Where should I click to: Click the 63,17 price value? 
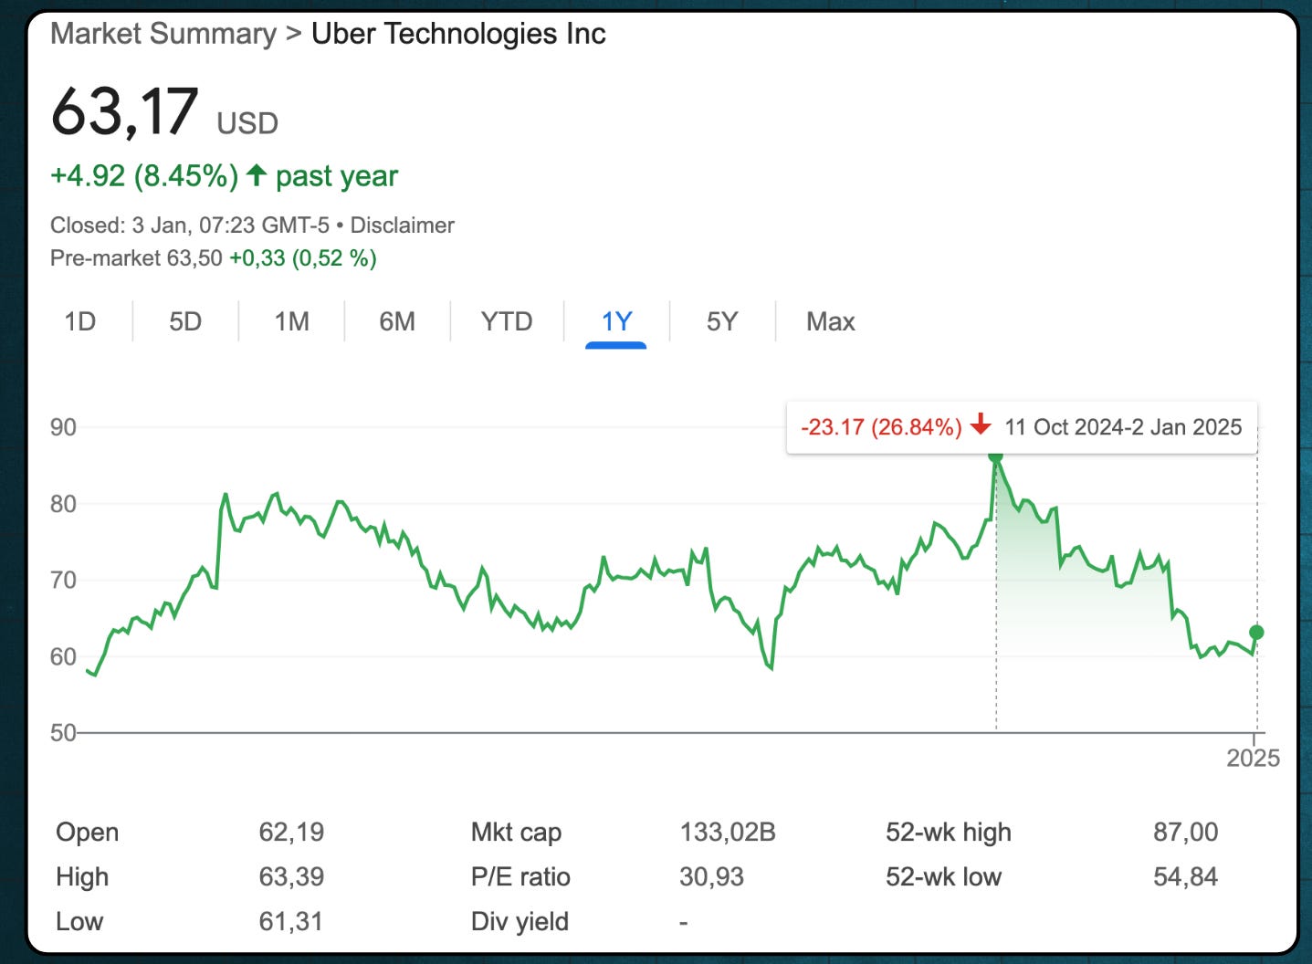[x=124, y=112]
